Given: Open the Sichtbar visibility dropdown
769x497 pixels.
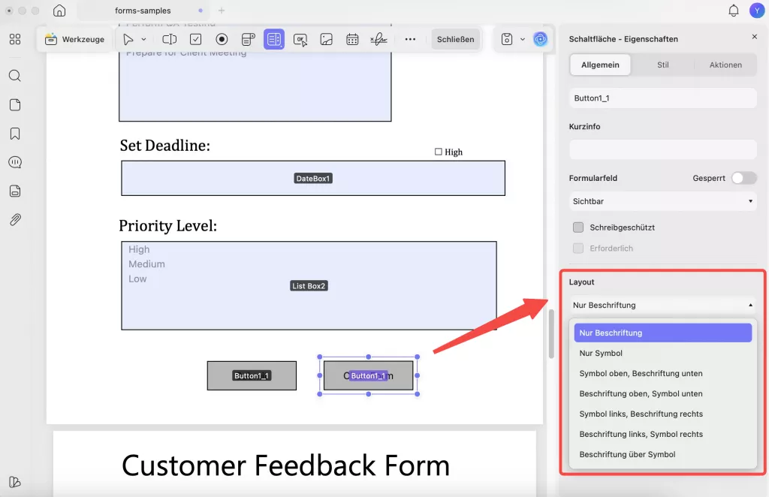Looking at the screenshot, I should pyautogui.click(x=662, y=201).
